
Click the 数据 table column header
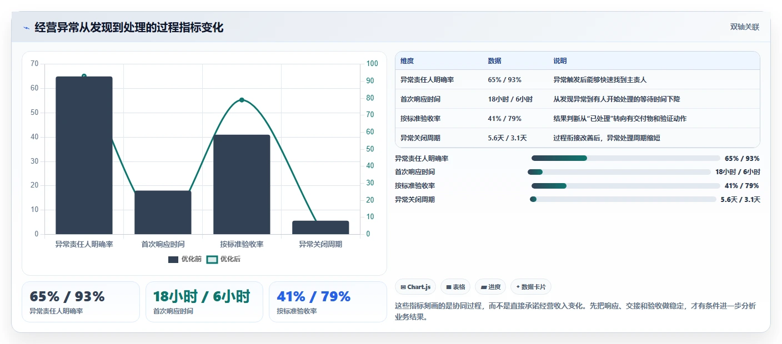494,61
